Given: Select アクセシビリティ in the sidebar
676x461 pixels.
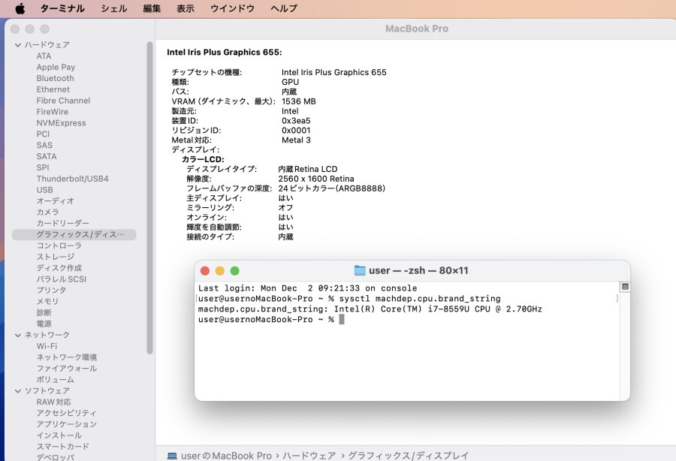Looking at the screenshot, I should pyautogui.click(x=66, y=413).
